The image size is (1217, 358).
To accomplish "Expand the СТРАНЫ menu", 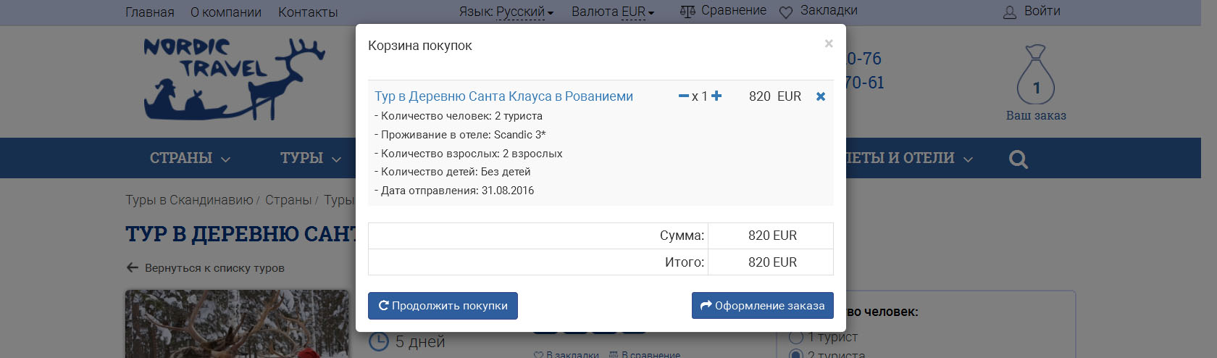I will 190,158.
